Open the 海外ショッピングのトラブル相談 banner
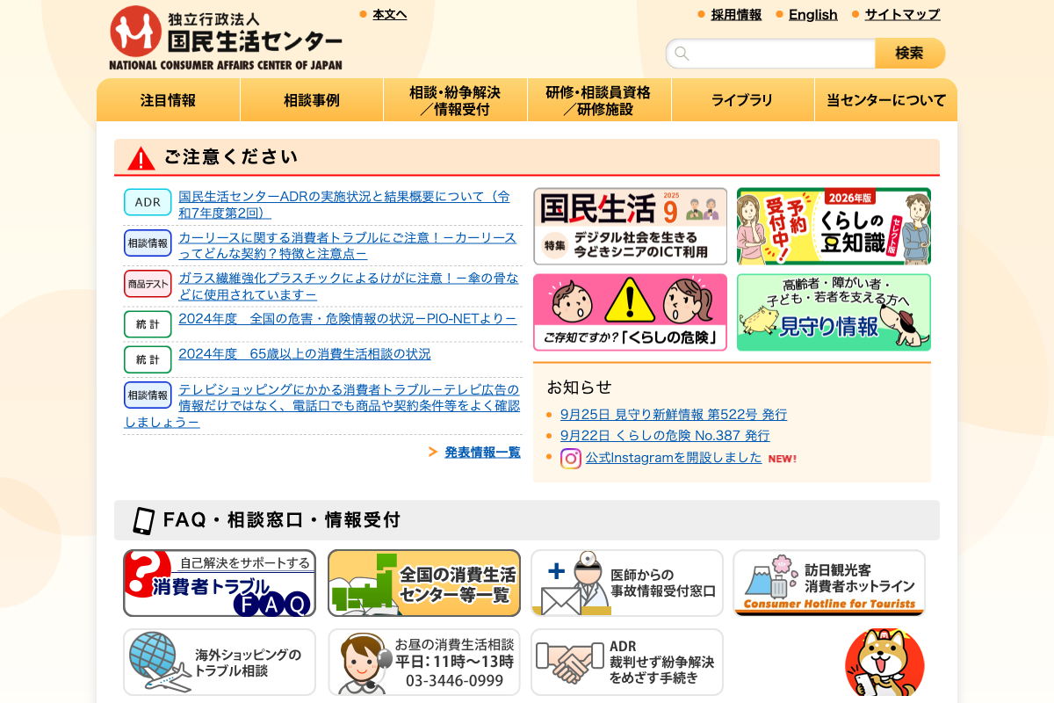 220,663
